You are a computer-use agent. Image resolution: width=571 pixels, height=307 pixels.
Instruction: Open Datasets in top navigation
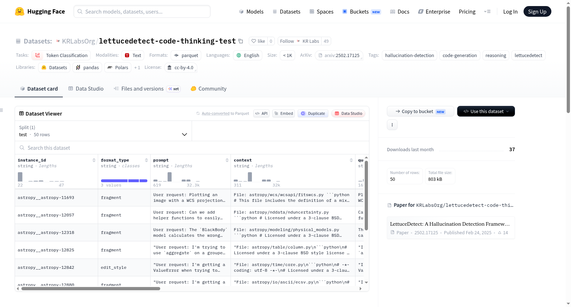coord(287,11)
